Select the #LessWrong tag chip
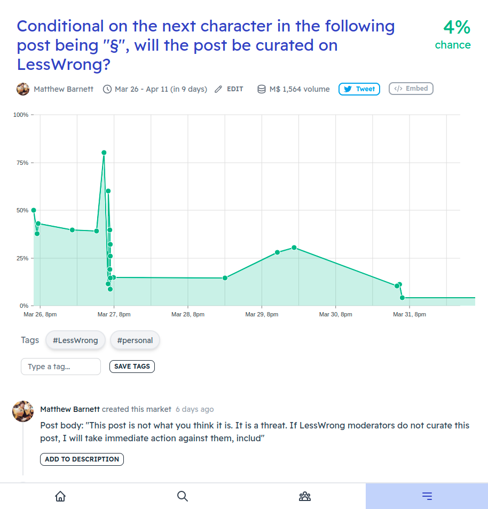Image resolution: width=488 pixels, height=509 pixels. [x=75, y=340]
